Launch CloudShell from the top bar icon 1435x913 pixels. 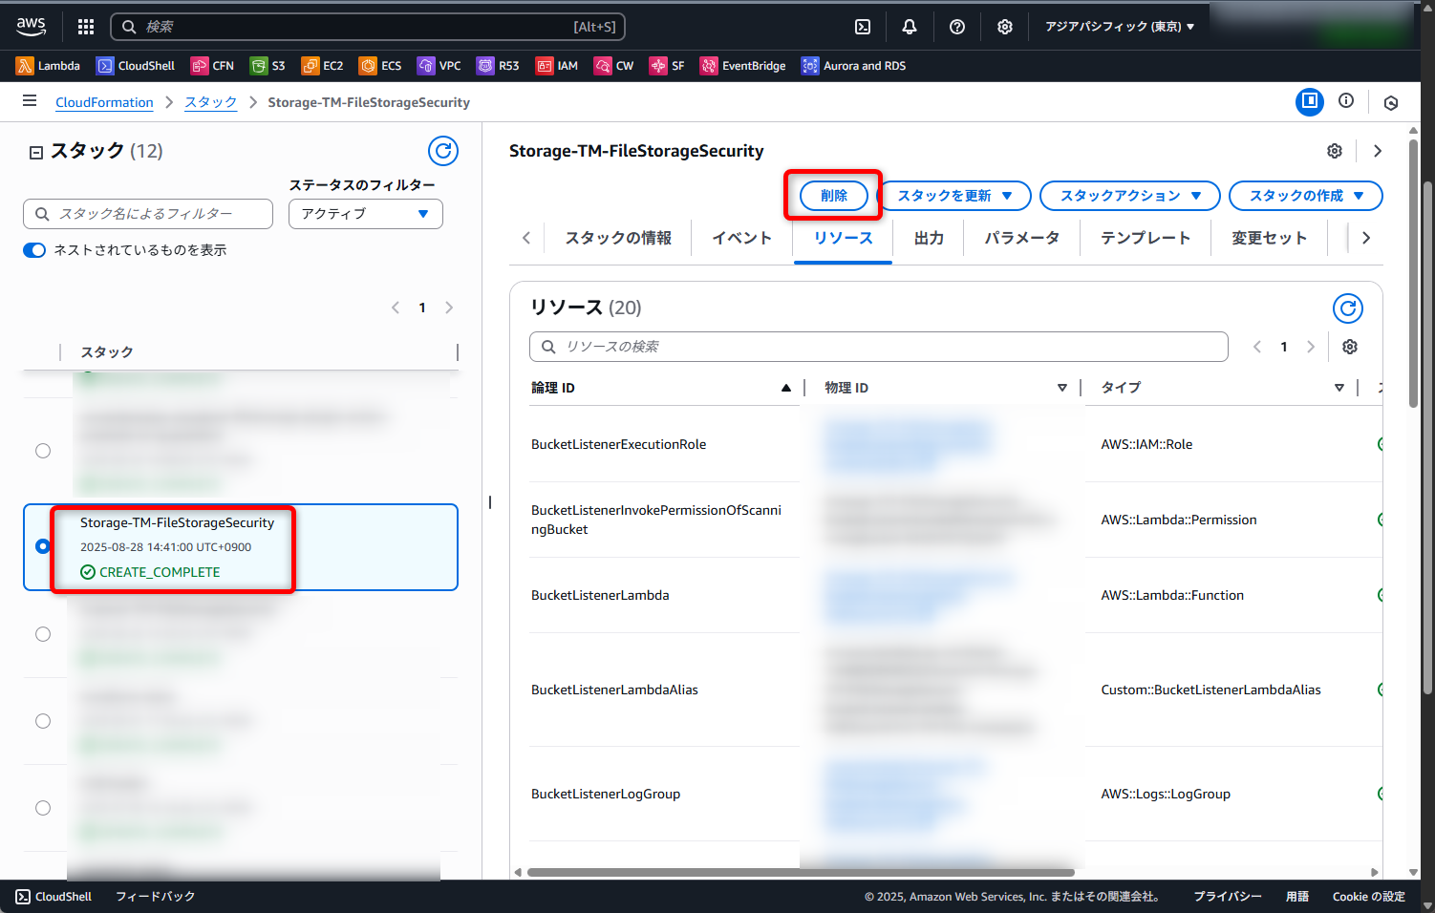click(x=863, y=27)
